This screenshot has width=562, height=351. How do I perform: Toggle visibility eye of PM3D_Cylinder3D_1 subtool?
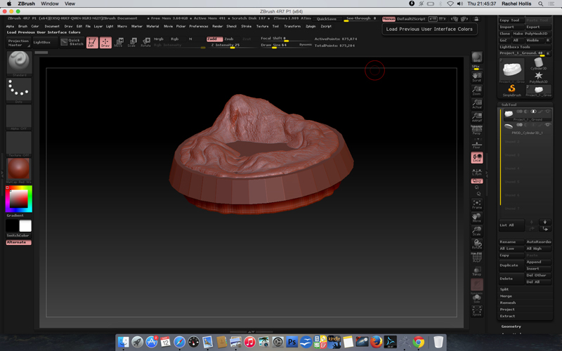(547, 125)
